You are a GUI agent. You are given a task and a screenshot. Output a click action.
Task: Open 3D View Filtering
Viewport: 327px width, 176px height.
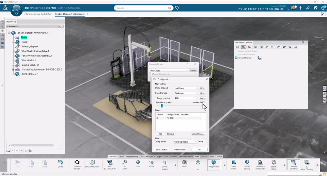tap(307, 165)
